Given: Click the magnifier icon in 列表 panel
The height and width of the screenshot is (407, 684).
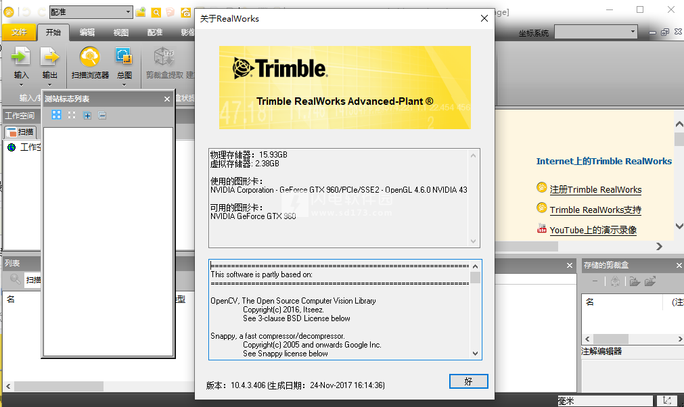Looking at the screenshot, I should click(x=16, y=279).
